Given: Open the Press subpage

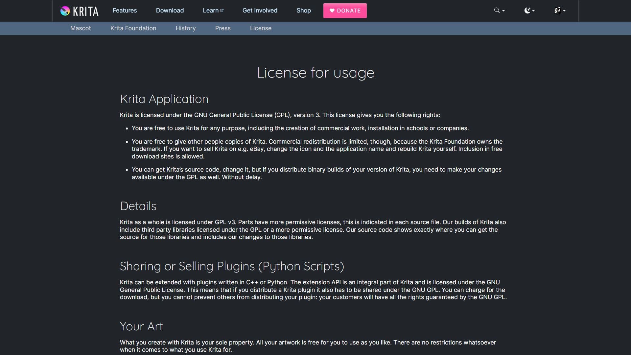Looking at the screenshot, I should (x=222, y=28).
